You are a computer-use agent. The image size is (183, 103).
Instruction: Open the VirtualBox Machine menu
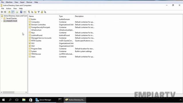[9, 2]
